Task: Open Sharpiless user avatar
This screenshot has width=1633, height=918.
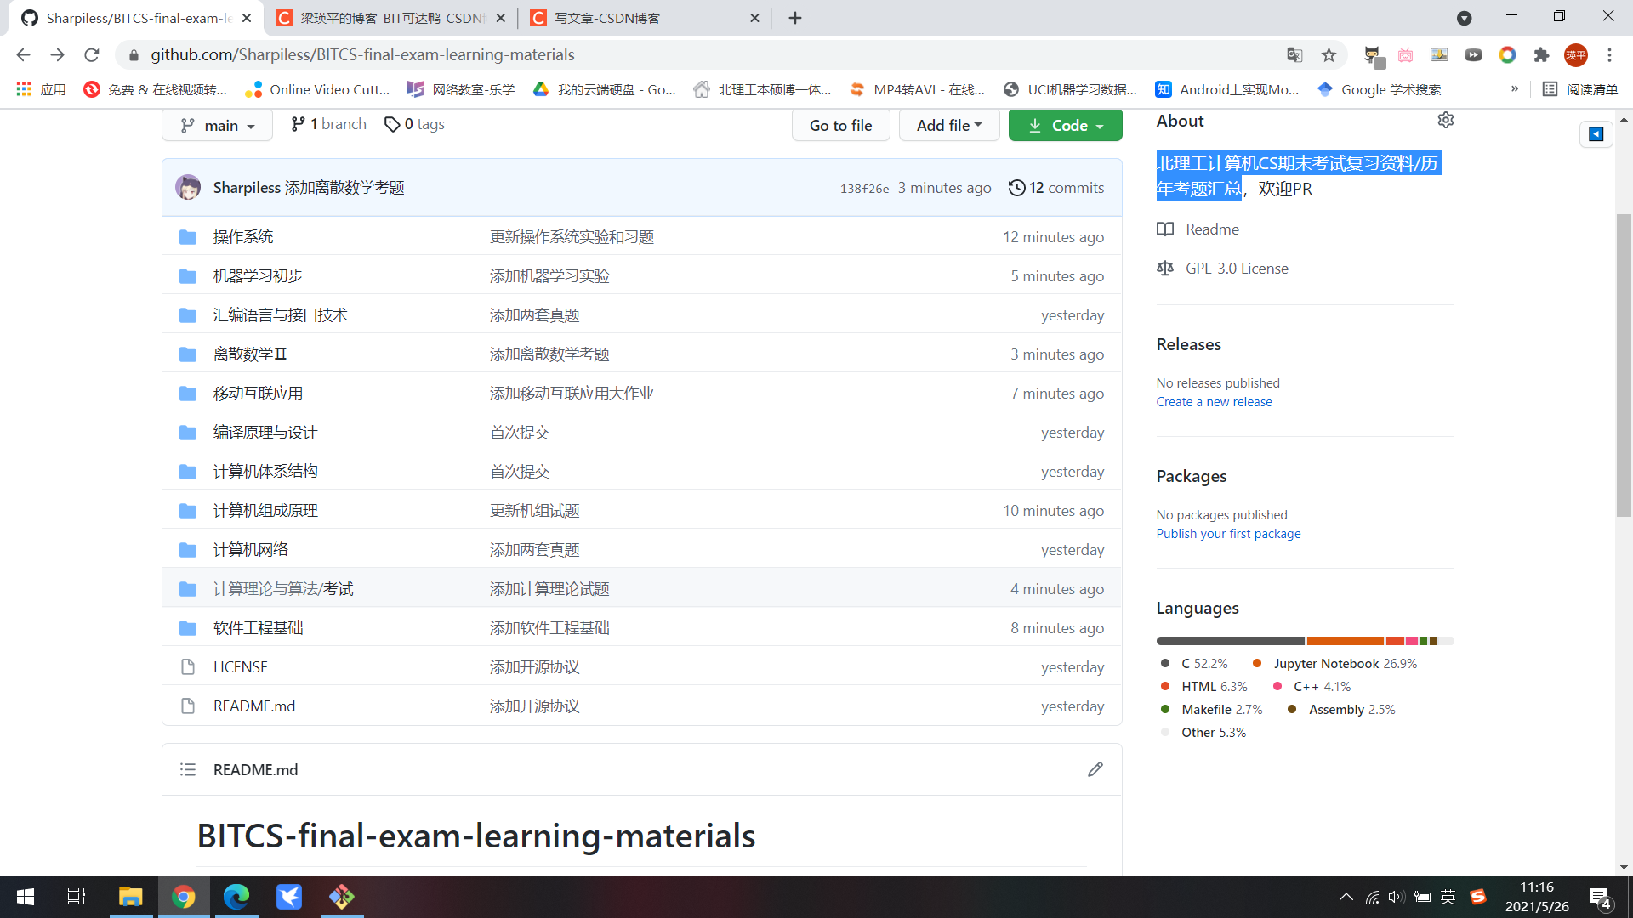Action: (x=188, y=188)
